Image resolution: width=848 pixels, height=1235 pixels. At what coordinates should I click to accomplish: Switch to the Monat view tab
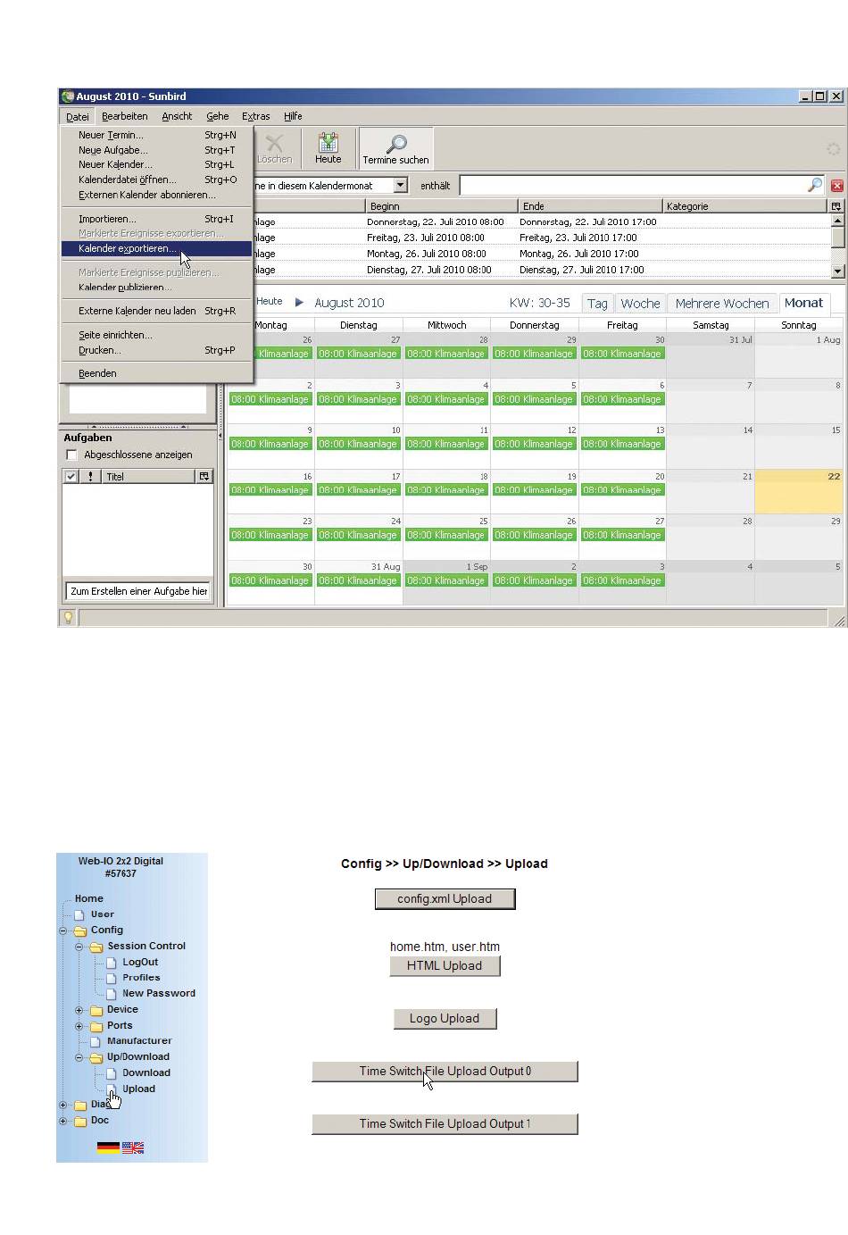[x=803, y=303]
